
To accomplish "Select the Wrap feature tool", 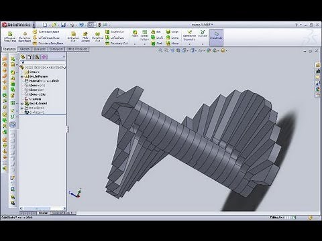I will click(172, 32).
